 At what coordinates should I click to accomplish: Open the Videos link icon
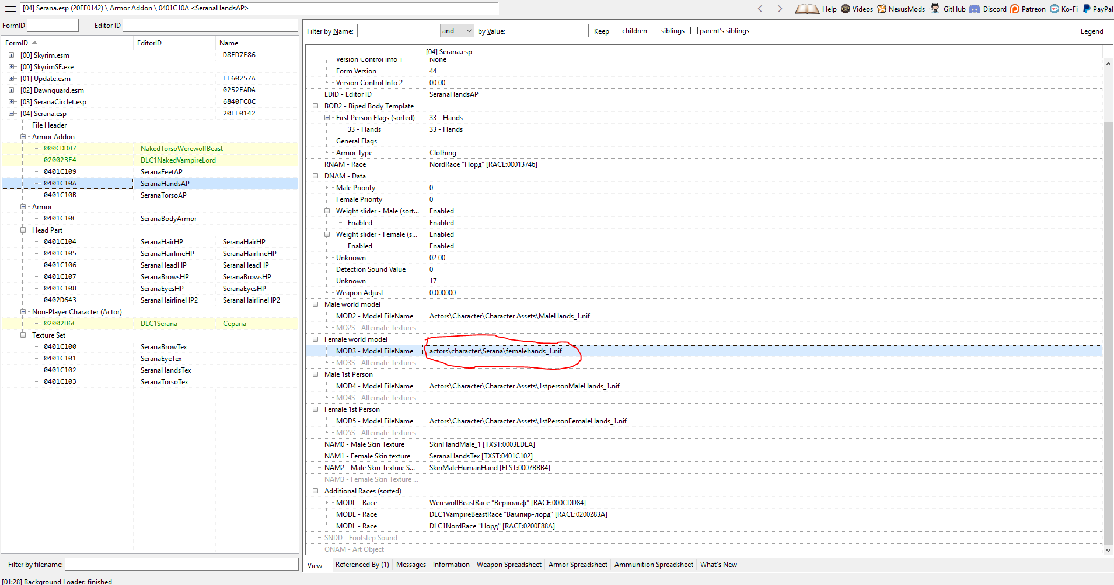[x=846, y=9]
